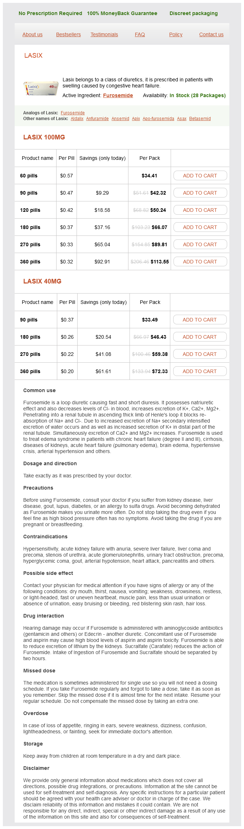Add Lasix 40mg 90 pills to cart

tap(200, 320)
